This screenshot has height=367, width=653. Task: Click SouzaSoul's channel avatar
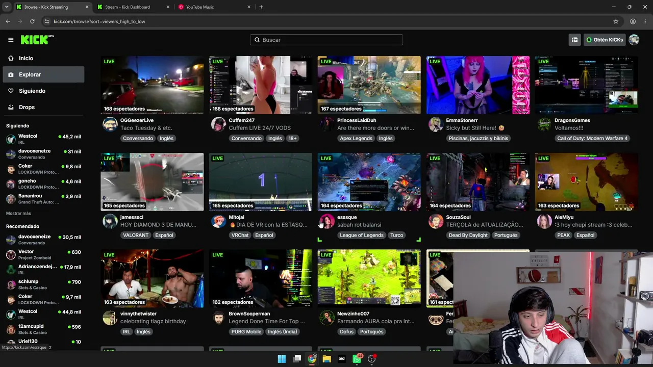pyautogui.click(x=436, y=221)
